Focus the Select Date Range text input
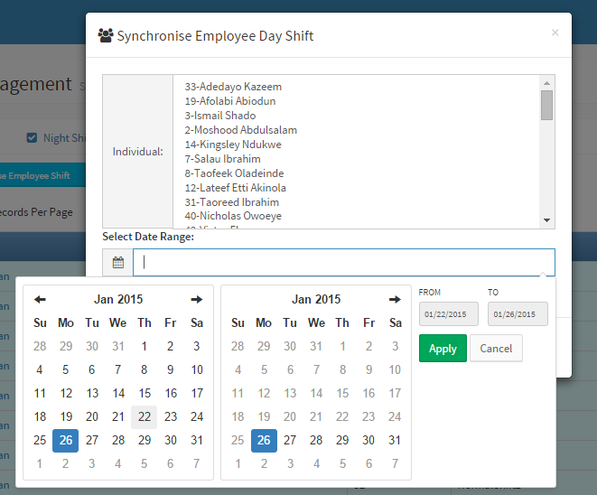This screenshot has width=597, height=495. pyautogui.click(x=343, y=263)
